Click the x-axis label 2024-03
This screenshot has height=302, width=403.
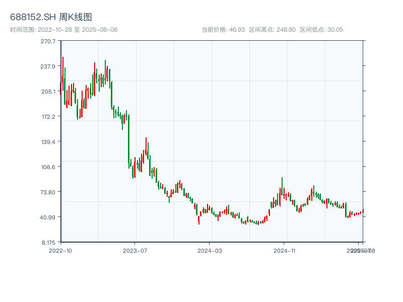click(210, 251)
